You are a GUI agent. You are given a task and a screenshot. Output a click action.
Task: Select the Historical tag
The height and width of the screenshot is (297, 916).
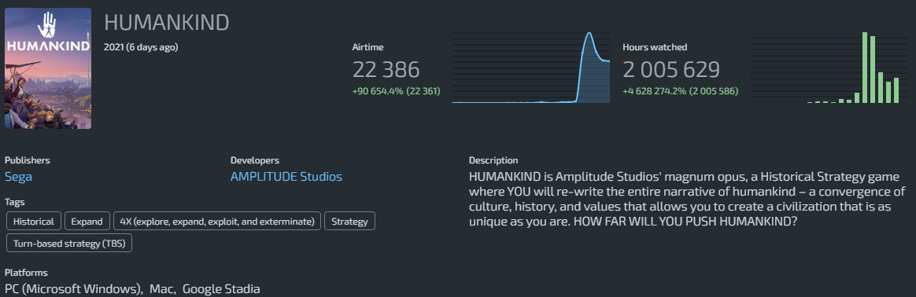pyautogui.click(x=33, y=222)
